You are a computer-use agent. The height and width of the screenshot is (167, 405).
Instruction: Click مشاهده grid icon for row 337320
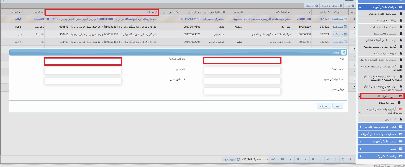(x=345, y=42)
